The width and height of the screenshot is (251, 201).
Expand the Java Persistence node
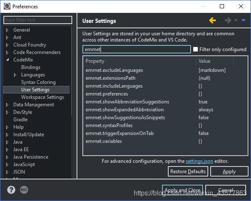tap(7, 157)
